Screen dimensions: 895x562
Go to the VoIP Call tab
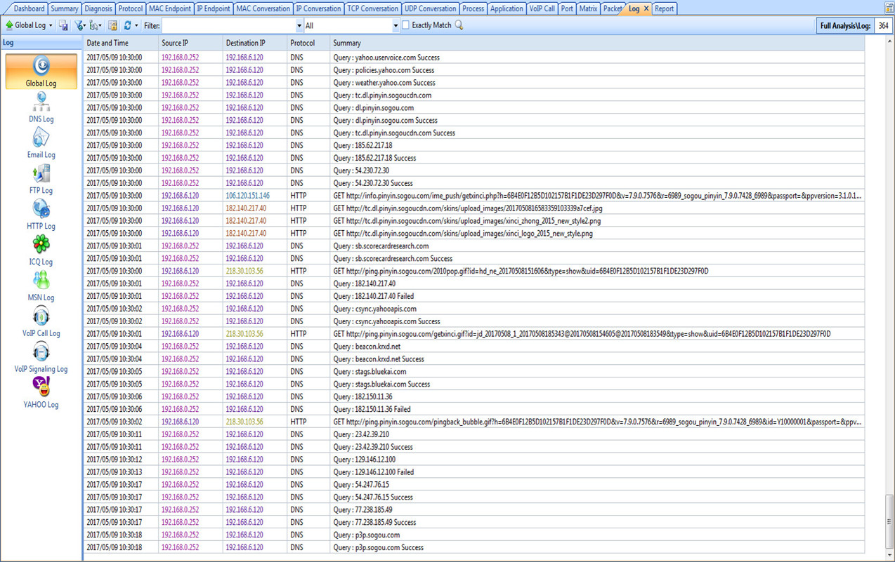(542, 8)
